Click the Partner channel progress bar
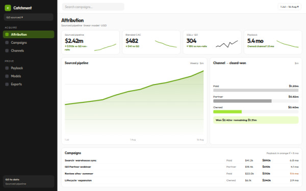This screenshot has height=191, width=306. 256,101
